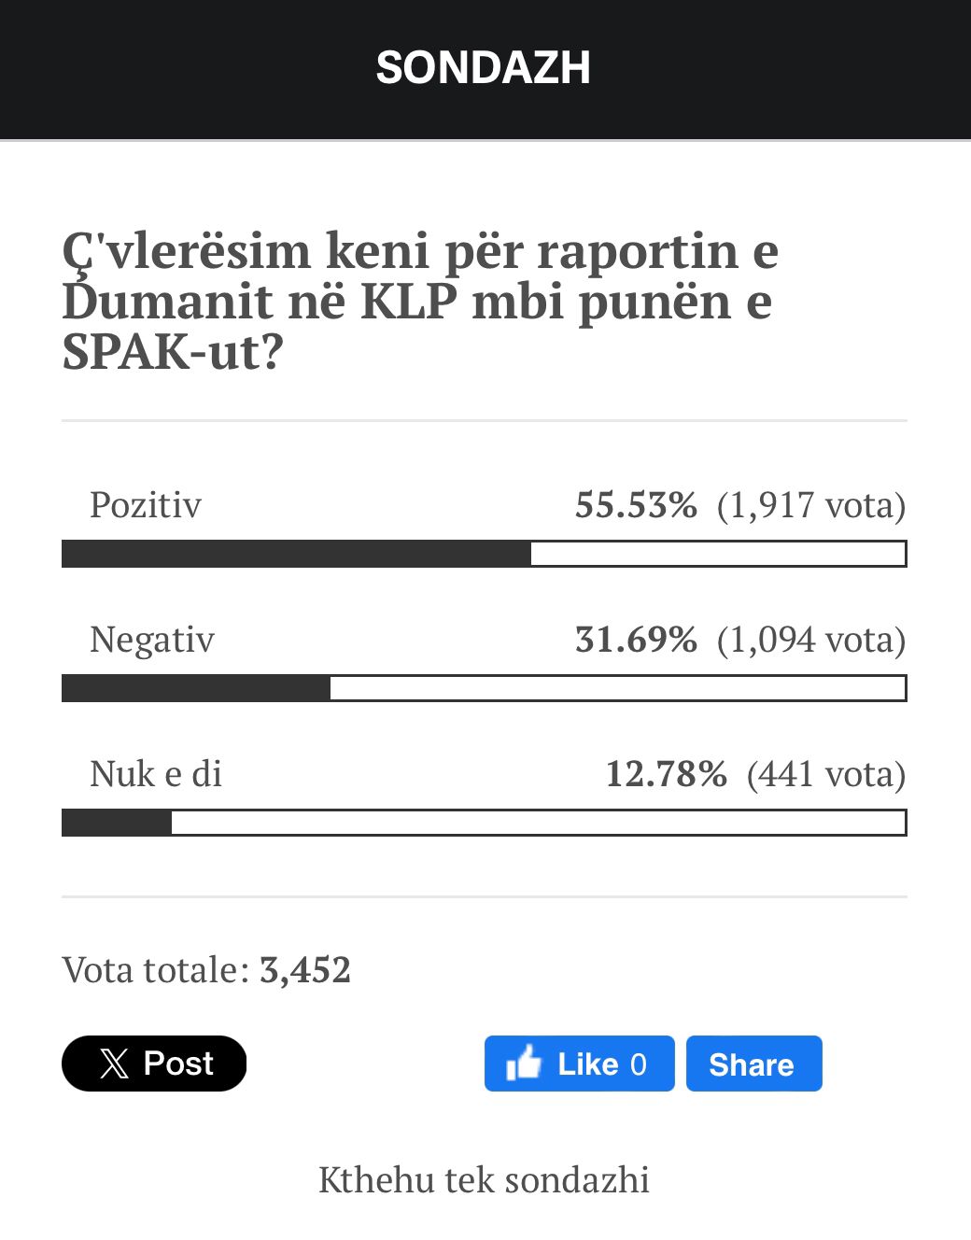Follow the "Kthehu tek sondazhi" link

pos(484,1179)
